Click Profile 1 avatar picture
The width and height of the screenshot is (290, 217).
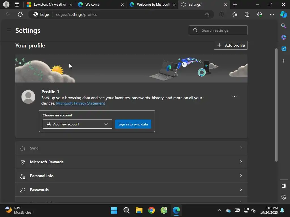coord(28,97)
